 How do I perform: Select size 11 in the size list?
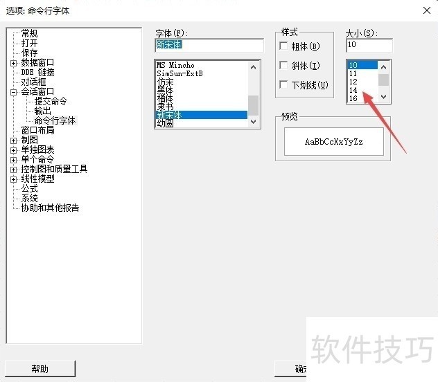(x=362, y=73)
